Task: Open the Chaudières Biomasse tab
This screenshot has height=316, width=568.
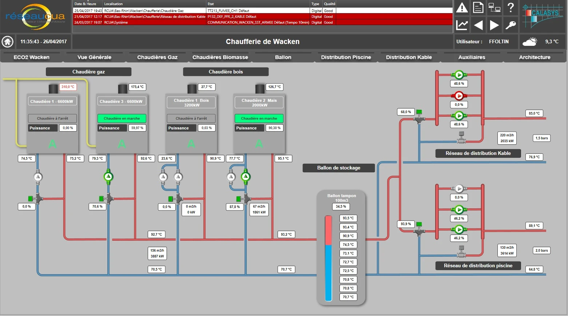Action: pyautogui.click(x=220, y=57)
